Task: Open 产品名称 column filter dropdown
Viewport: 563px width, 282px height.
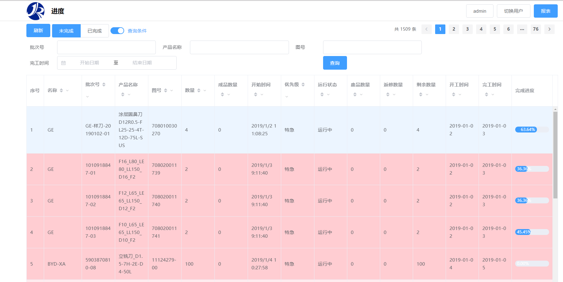Action: [129, 94]
